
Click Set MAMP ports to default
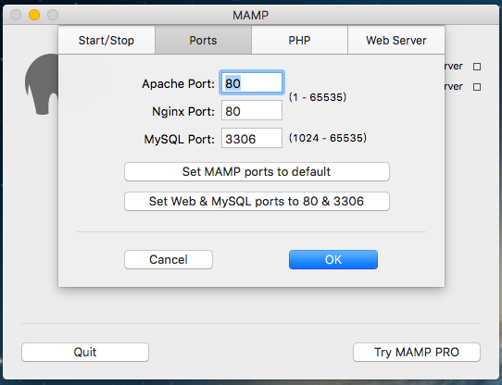click(257, 172)
